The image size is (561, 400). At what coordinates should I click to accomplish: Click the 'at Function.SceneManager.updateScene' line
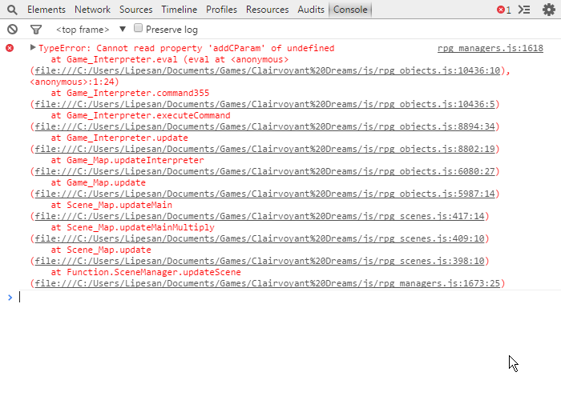146,272
